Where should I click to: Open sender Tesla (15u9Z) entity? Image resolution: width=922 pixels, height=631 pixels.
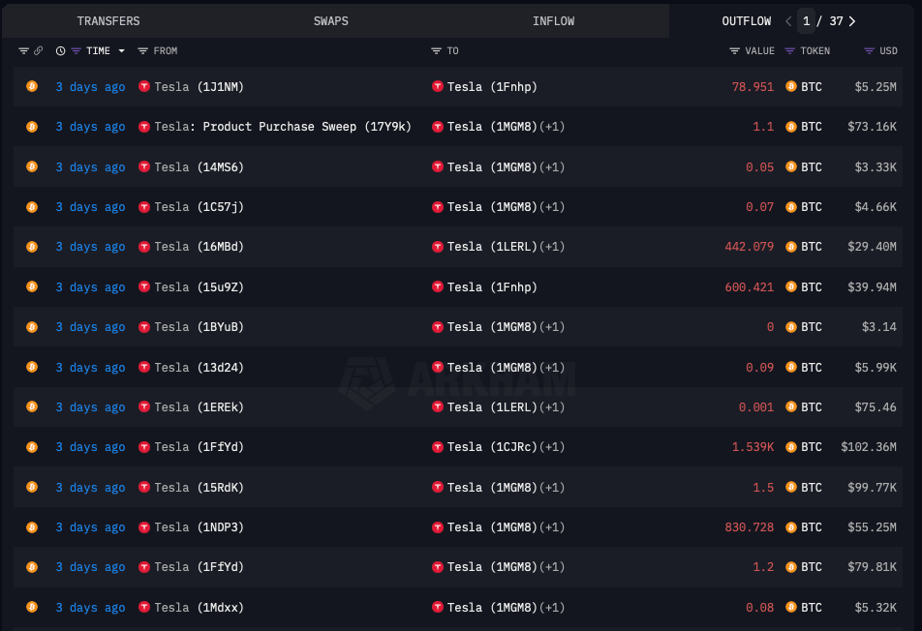click(199, 287)
